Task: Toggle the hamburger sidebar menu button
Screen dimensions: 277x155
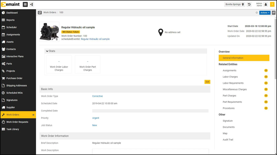Action: [x=25, y=4]
